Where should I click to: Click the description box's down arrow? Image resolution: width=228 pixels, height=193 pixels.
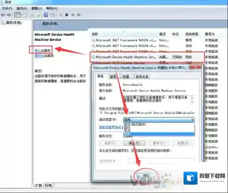pyautogui.click(x=192, y=102)
